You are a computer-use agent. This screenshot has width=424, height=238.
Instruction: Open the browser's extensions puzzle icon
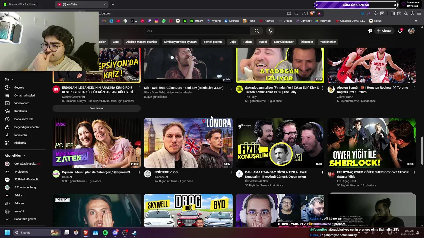(375, 13)
